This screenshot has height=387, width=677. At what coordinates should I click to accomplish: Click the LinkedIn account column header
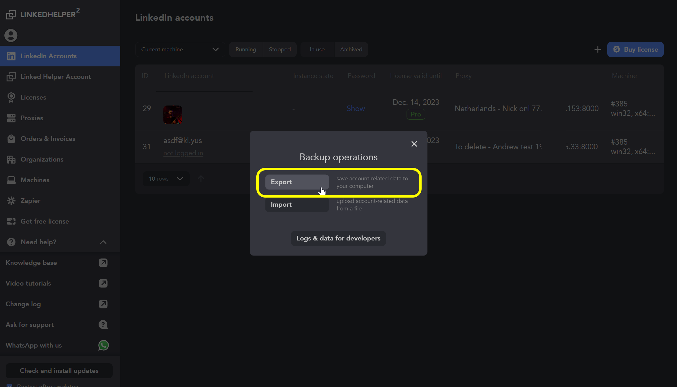click(189, 76)
